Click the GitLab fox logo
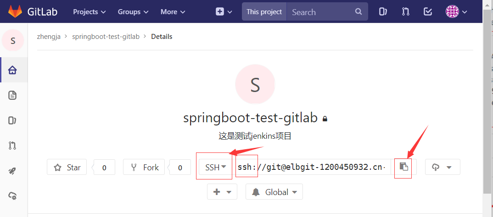The height and width of the screenshot is (217, 493). [15, 11]
